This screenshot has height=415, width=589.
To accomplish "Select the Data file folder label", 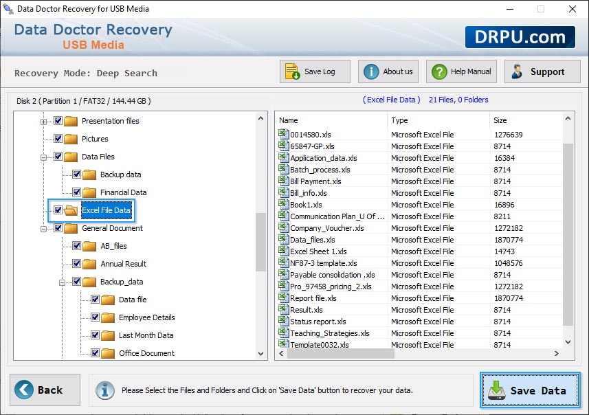I will (133, 300).
